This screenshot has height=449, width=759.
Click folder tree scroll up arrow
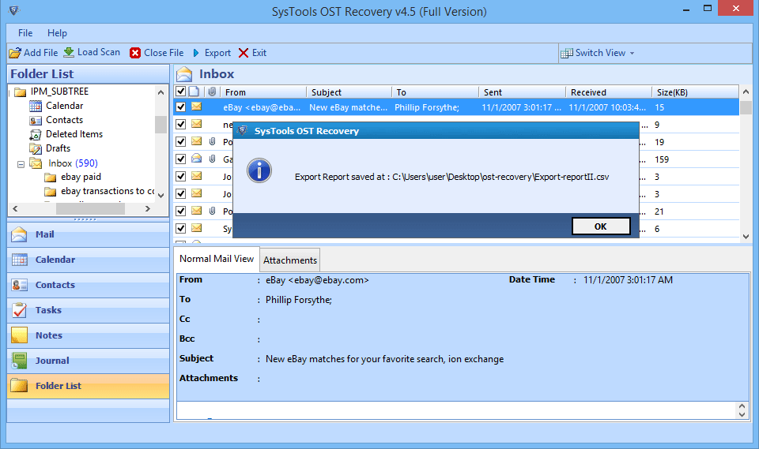point(160,92)
